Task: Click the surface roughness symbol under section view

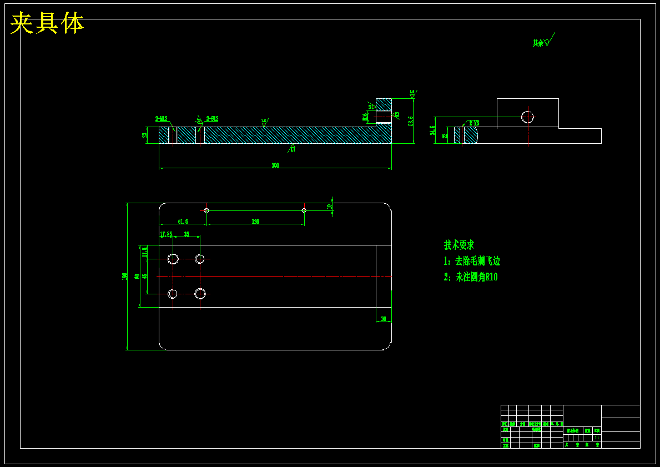Action: coord(292,147)
